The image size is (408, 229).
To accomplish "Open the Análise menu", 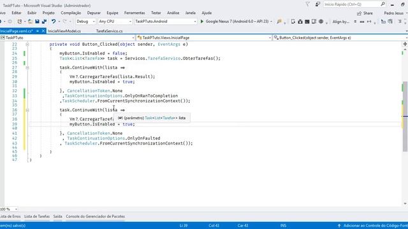I will [173, 13].
